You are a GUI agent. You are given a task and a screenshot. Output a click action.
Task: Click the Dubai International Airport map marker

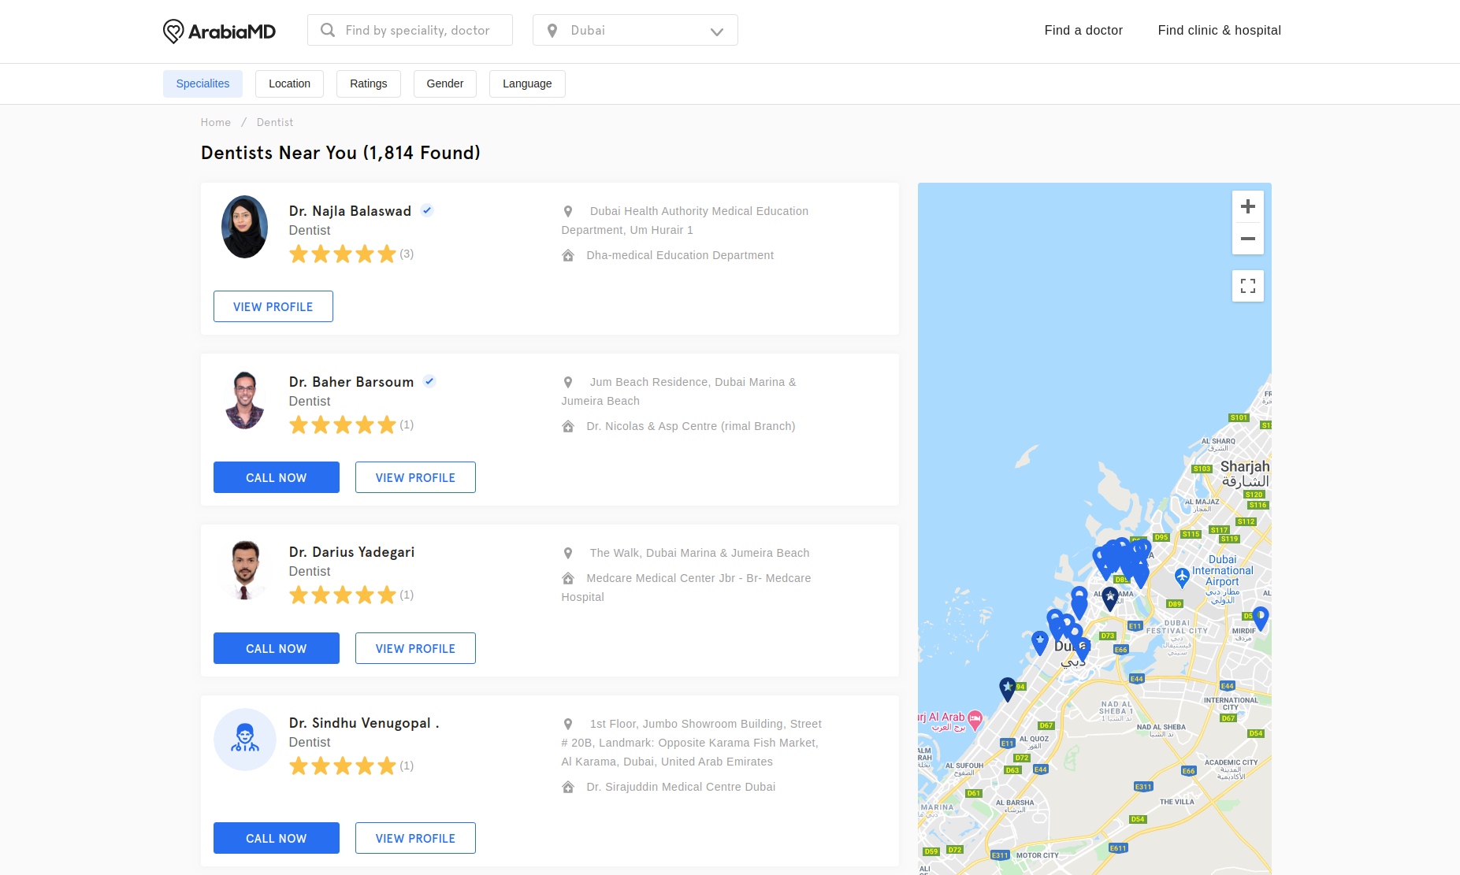point(1182,577)
